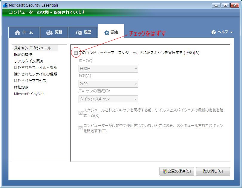Open the time dropdown showing 2:00

(108, 84)
